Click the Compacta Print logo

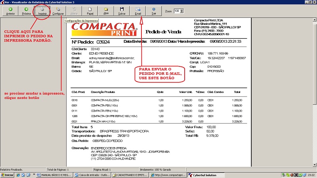coord(104,29)
